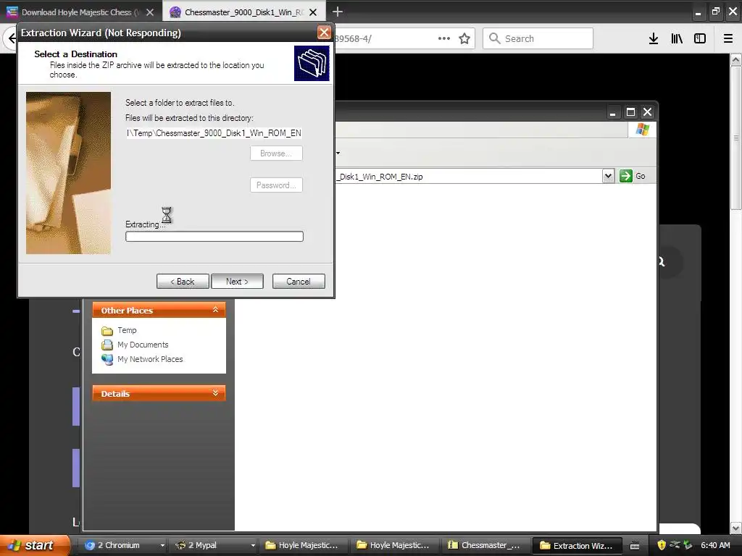Open the browser hamburger menu

point(728,38)
